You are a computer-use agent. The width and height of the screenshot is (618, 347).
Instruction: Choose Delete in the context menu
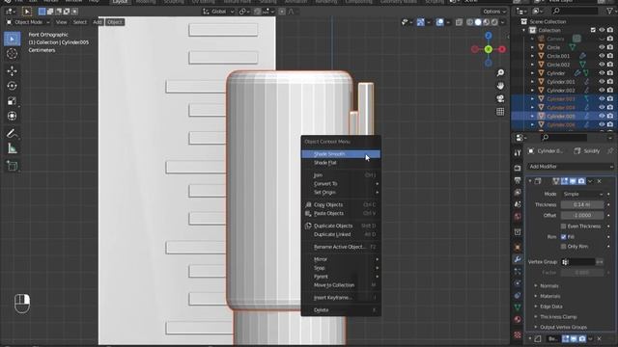pos(341,310)
